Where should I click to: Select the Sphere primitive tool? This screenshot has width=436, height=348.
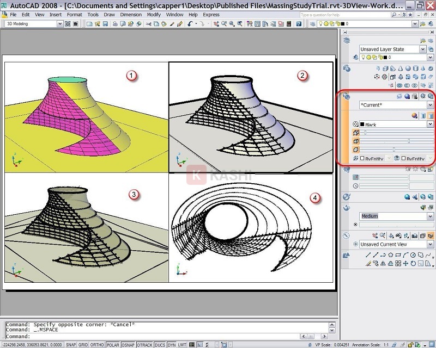408,69
